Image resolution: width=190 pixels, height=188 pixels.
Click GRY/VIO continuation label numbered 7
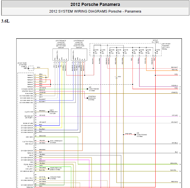coord(175,115)
